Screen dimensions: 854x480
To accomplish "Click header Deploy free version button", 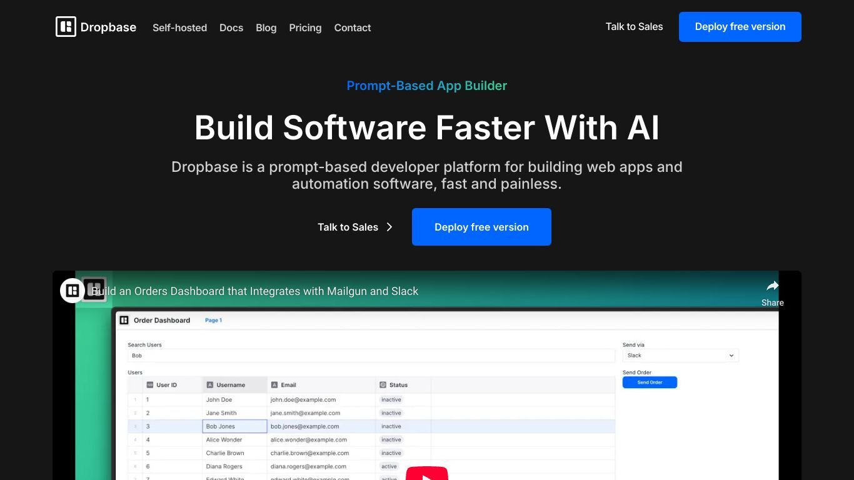I will [x=740, y=27].
